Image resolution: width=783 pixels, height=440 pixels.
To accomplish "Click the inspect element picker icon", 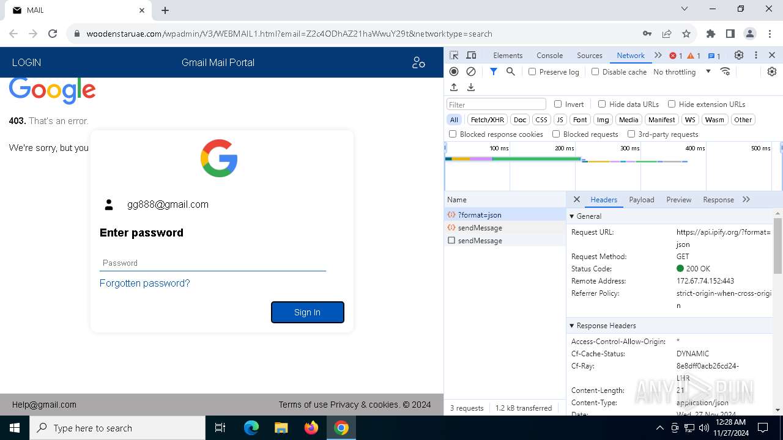I will coord(454,55).
